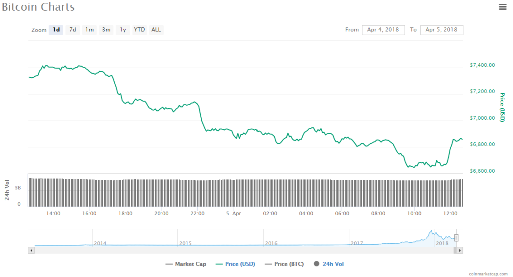Set zoom to 3m

pos(106,30)
